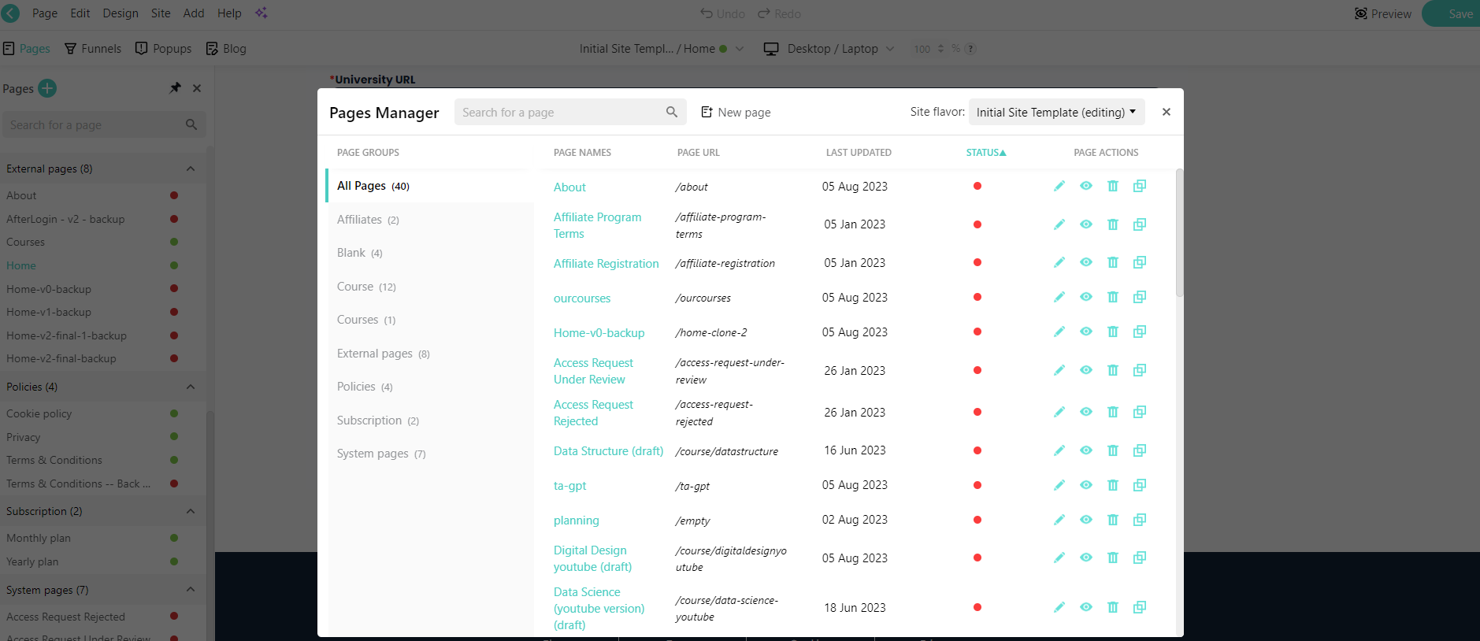Image resolution: width=1480 pixels, height=641 pixels.
Task: Collapse the Subscription group in sidebar
Action: point(191,511)
